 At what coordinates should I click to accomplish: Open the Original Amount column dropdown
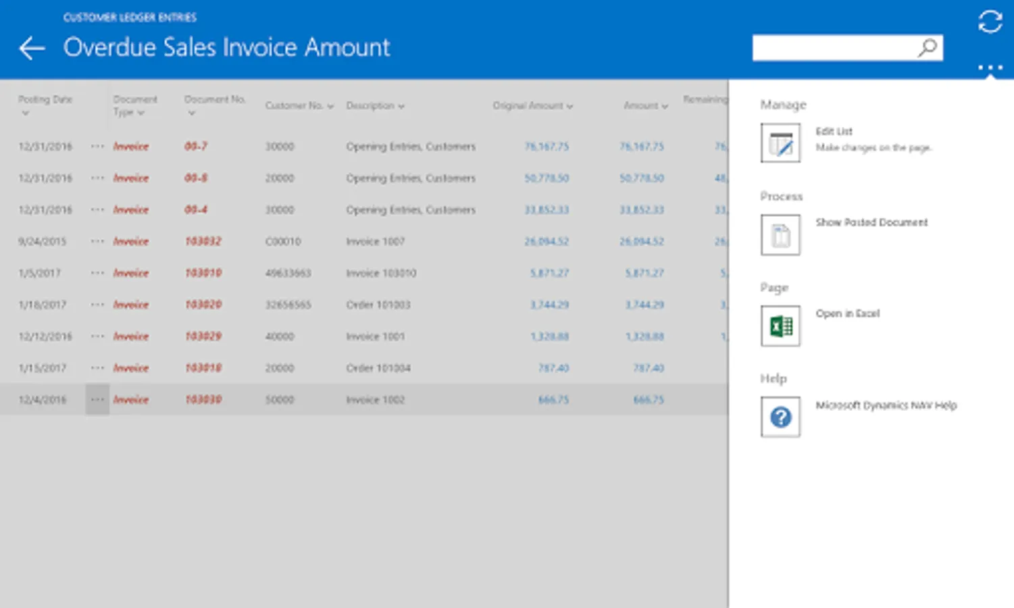[569, 106]
